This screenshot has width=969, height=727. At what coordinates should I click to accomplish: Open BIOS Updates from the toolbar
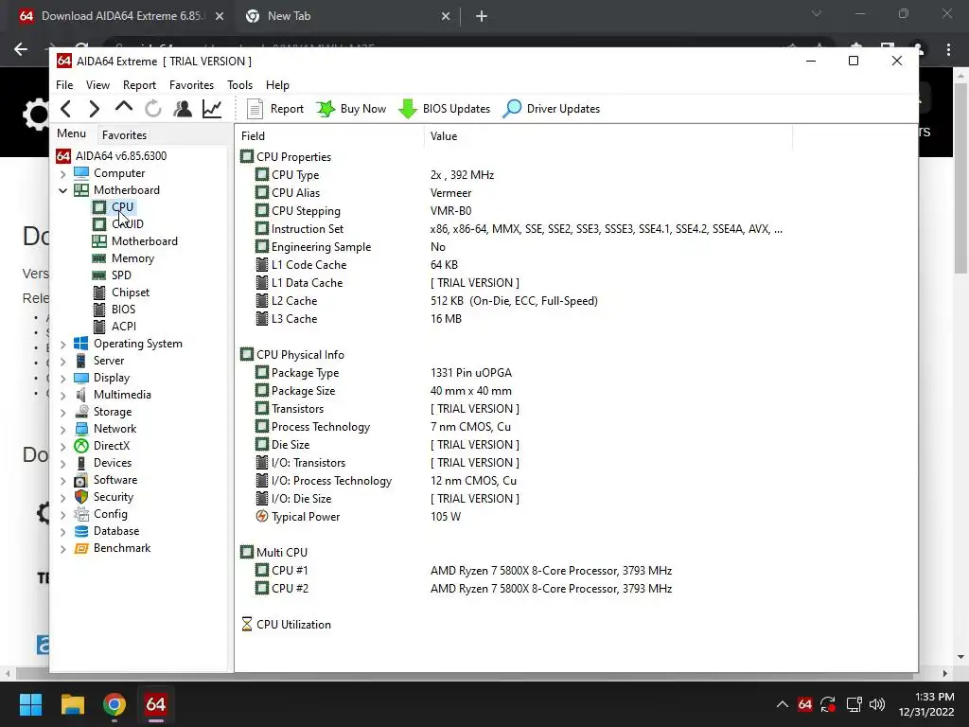pyautogui.click(x=445, y=109)
